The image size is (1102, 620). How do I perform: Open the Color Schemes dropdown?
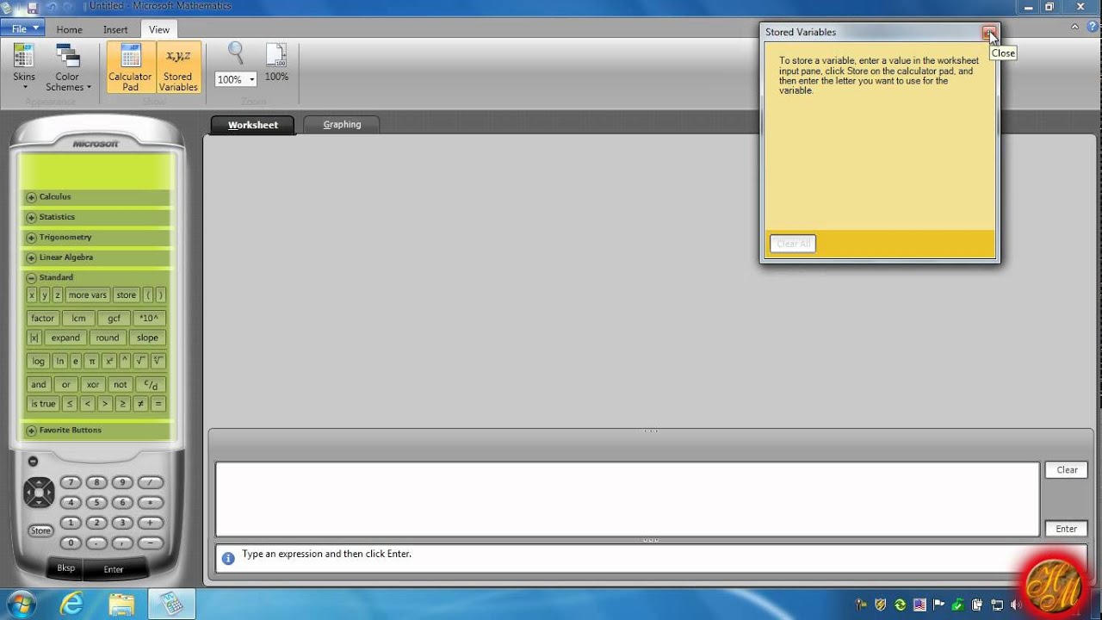click(x=68, y=66)
